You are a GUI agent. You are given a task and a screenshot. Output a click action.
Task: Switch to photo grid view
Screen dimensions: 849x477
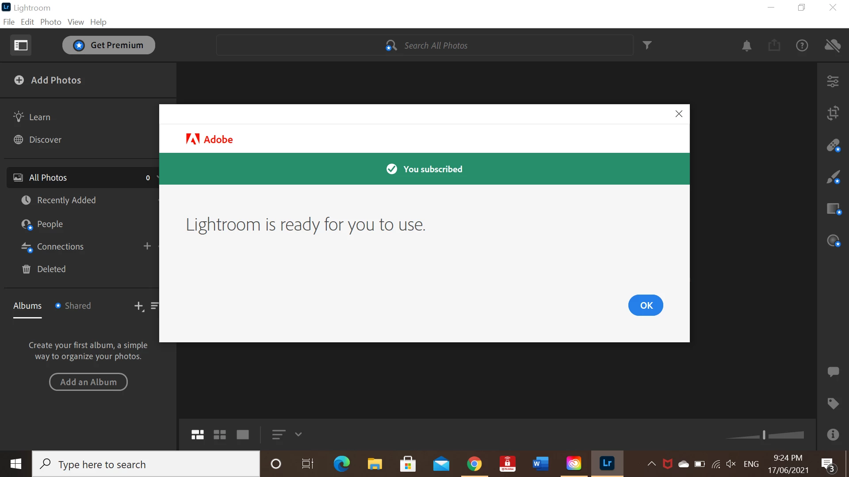pyautogui.click(x=197, y=435)
